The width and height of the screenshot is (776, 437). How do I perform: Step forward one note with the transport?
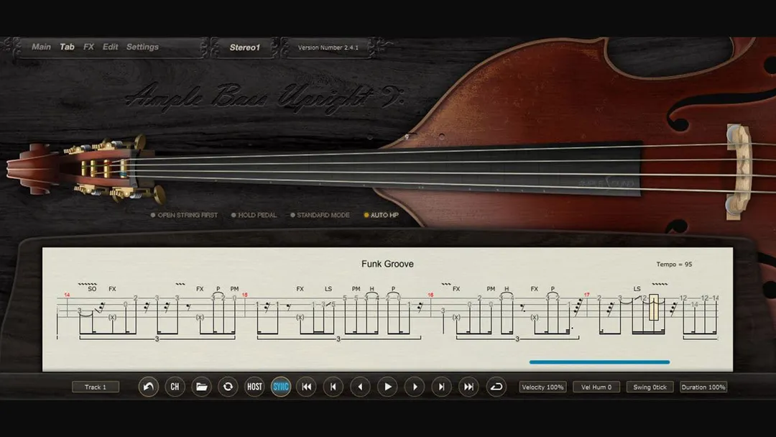tap(415, 387)
